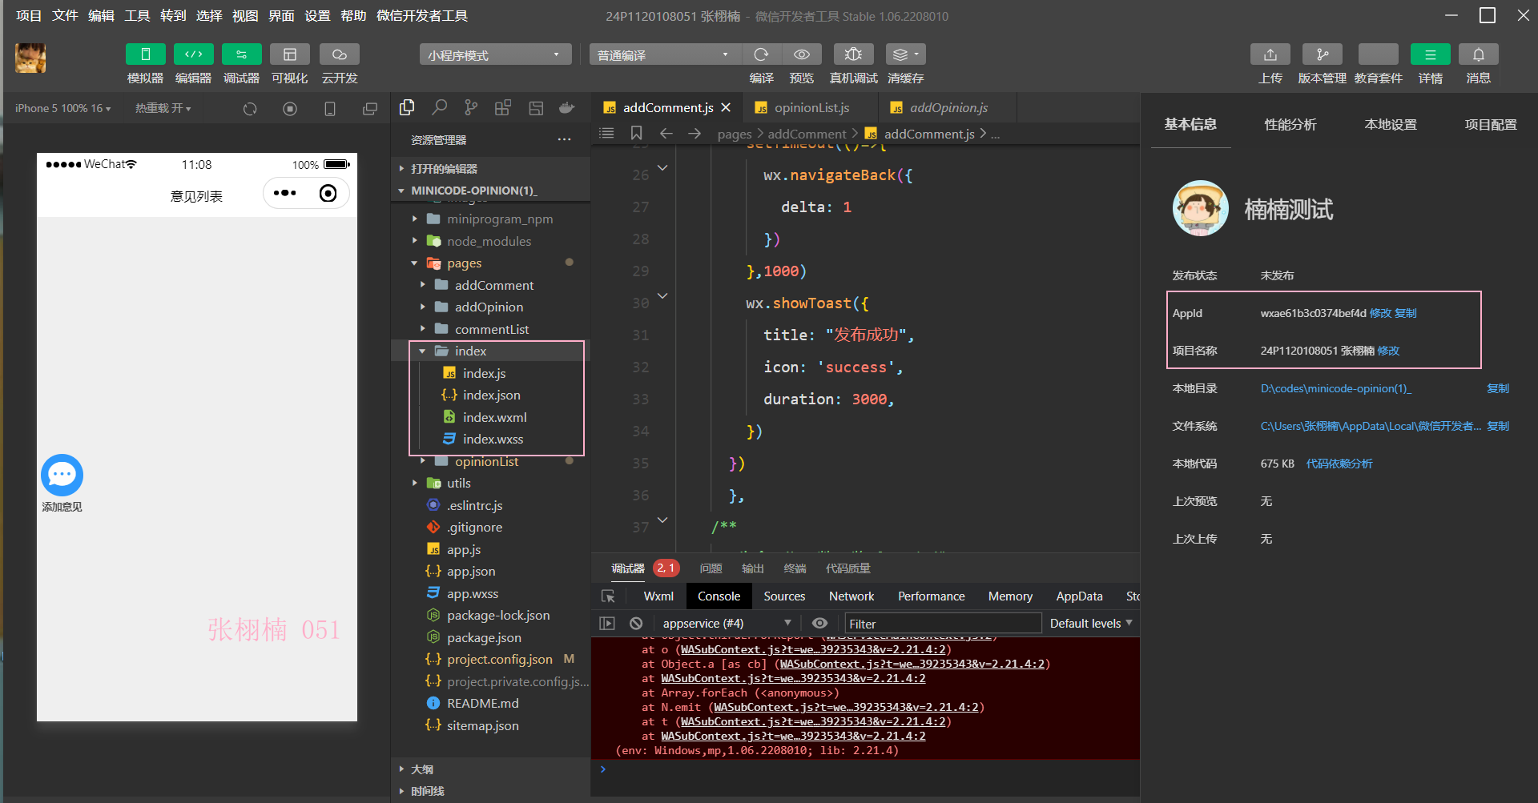
Task: Switch to the 性能分析 tab
Action: (x=1290, y=125)
